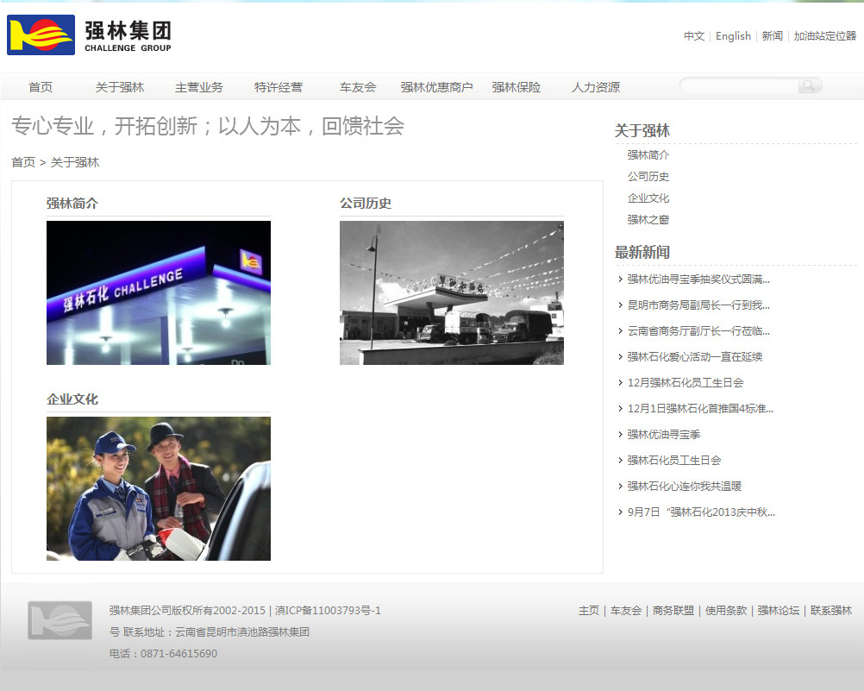Open the 企业文化 attendant photo

tap(159, 488)
